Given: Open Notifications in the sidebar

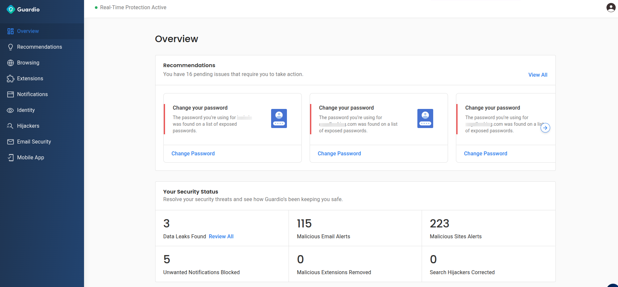Looking at the screenshot, I should tap(42, 94).
